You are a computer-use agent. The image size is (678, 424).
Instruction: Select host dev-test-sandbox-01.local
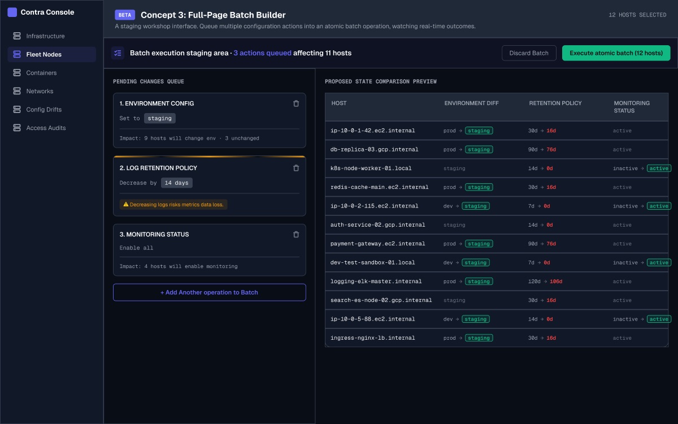(x=373, y=262)
